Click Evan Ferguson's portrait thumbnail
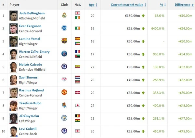The image size is (195, 138). tap(13, 29)
